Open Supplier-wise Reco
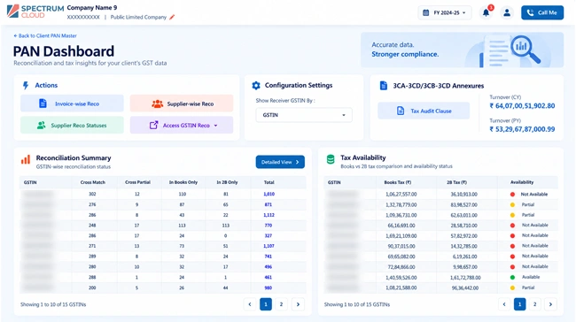This screenshot has width=576, height=322. click(x=182, y=103)
